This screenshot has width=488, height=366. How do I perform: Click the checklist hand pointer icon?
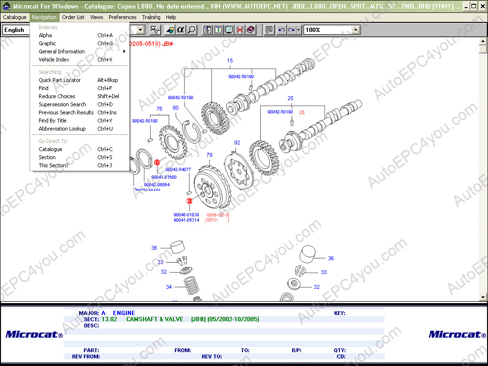pyautogui.click(x=155, y=30)
